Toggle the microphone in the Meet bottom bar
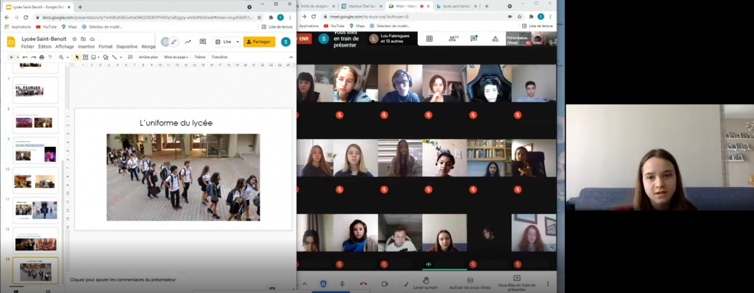 pos(342,284)
